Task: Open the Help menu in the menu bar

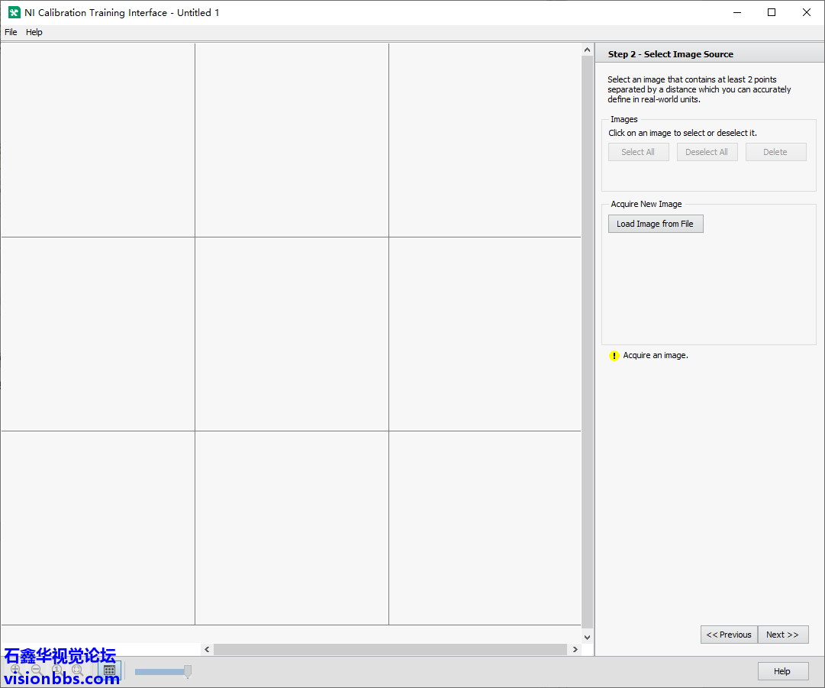Action: 34,32
